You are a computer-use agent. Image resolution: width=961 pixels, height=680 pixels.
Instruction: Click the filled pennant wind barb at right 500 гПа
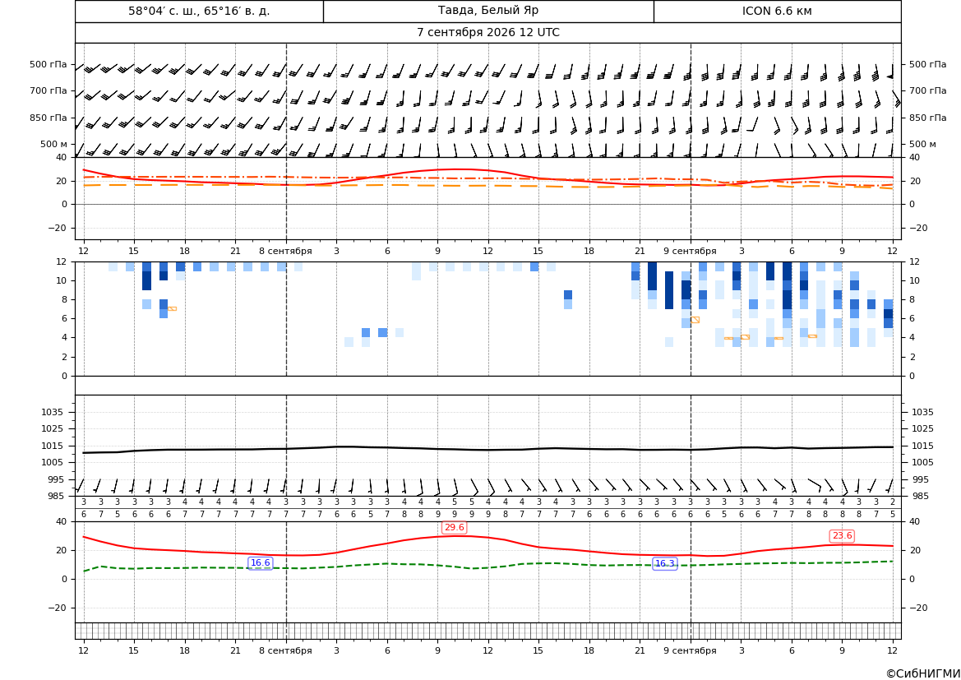(890, 72)
